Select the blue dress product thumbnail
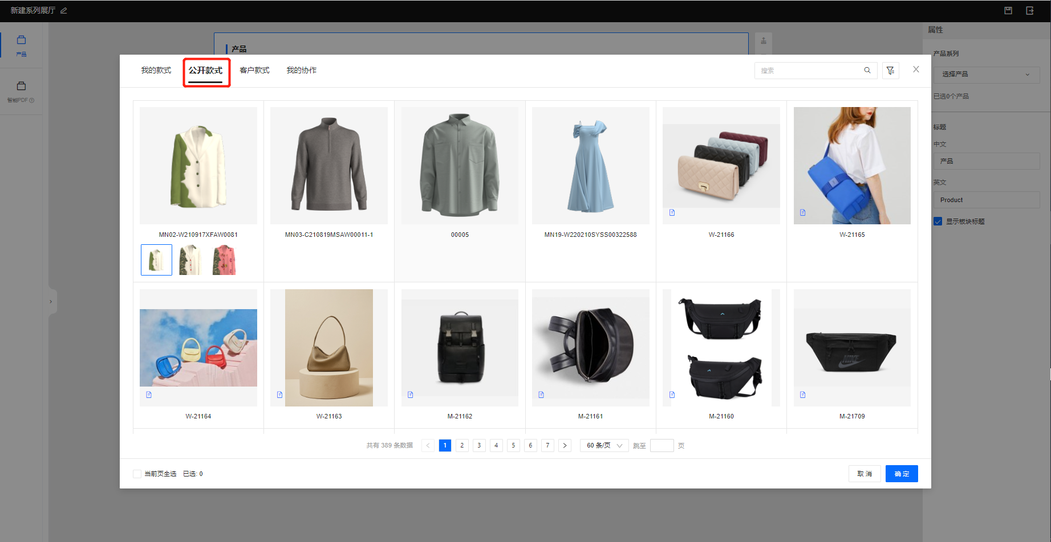 click(x=590, y=166)
